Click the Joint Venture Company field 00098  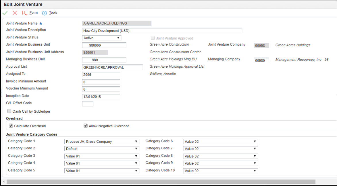261,46
